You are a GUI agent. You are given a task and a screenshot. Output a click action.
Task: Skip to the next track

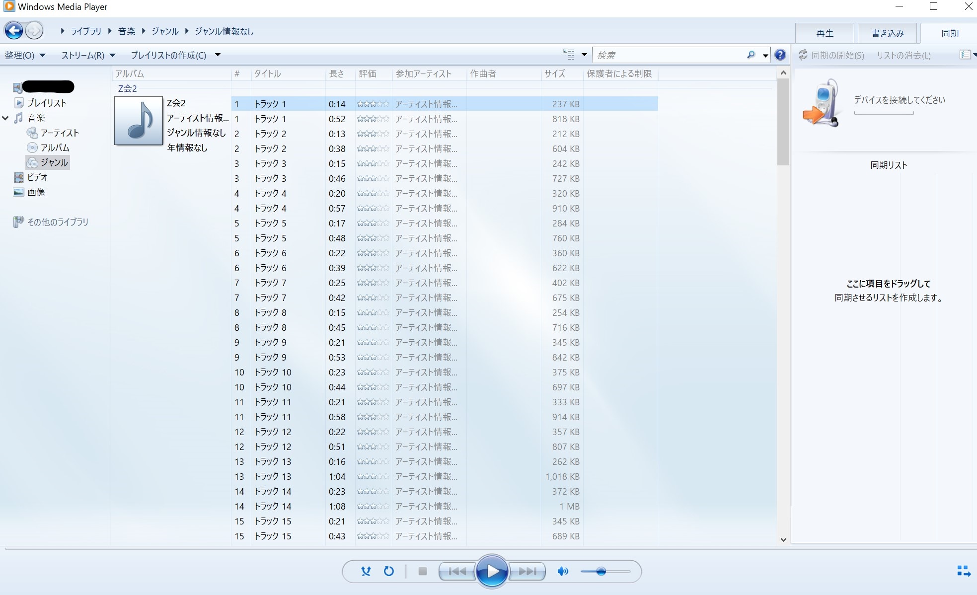coord(527,571)
